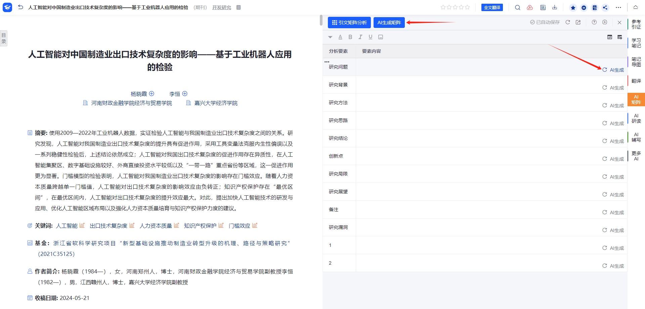Rate the article with the fifth star
Screen dimensions: 645x309
tap(467, 7)
